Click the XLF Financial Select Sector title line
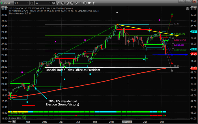Image resolution: width=198 pixels, height=124 pixels. [x=41, y=8]
